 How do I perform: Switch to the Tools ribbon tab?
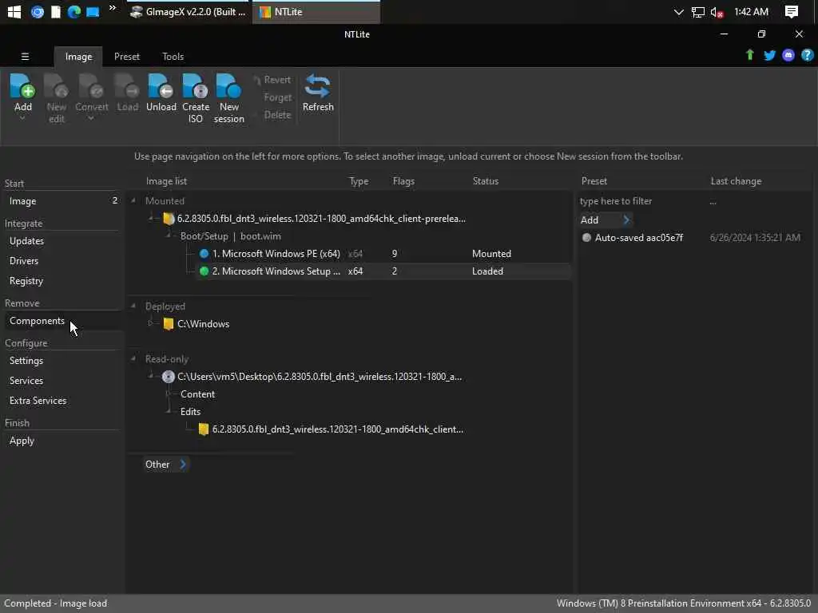(173, 57)
